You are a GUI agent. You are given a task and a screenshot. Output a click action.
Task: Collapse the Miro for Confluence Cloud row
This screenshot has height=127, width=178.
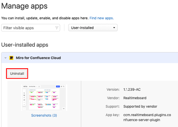[5, 58]
